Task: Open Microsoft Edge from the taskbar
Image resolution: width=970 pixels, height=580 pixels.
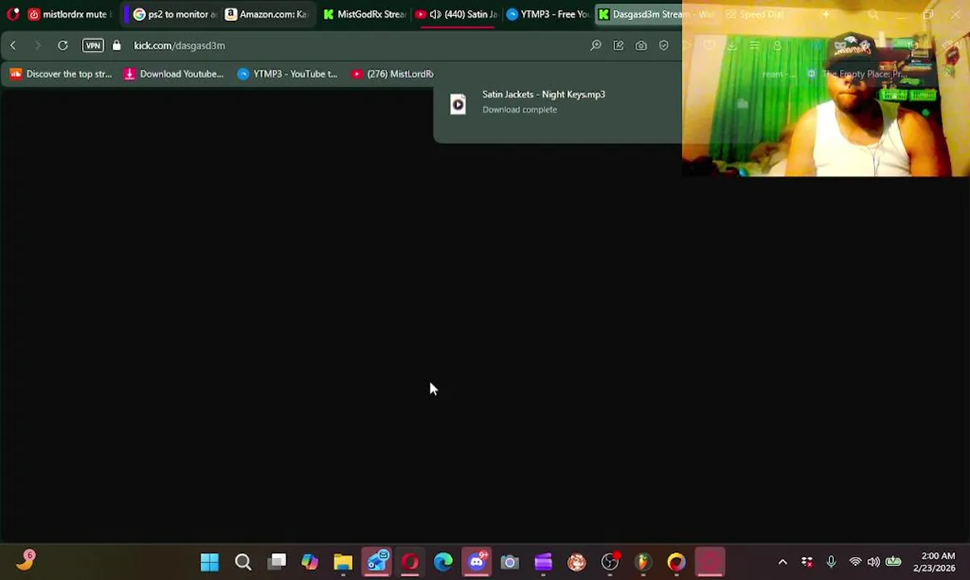Action: (443, 561)
